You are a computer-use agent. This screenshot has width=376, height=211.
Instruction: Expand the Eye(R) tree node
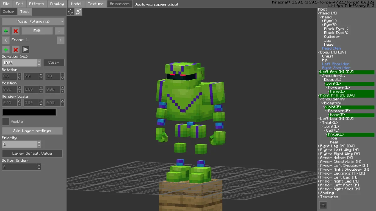click(x=322, y=25)
